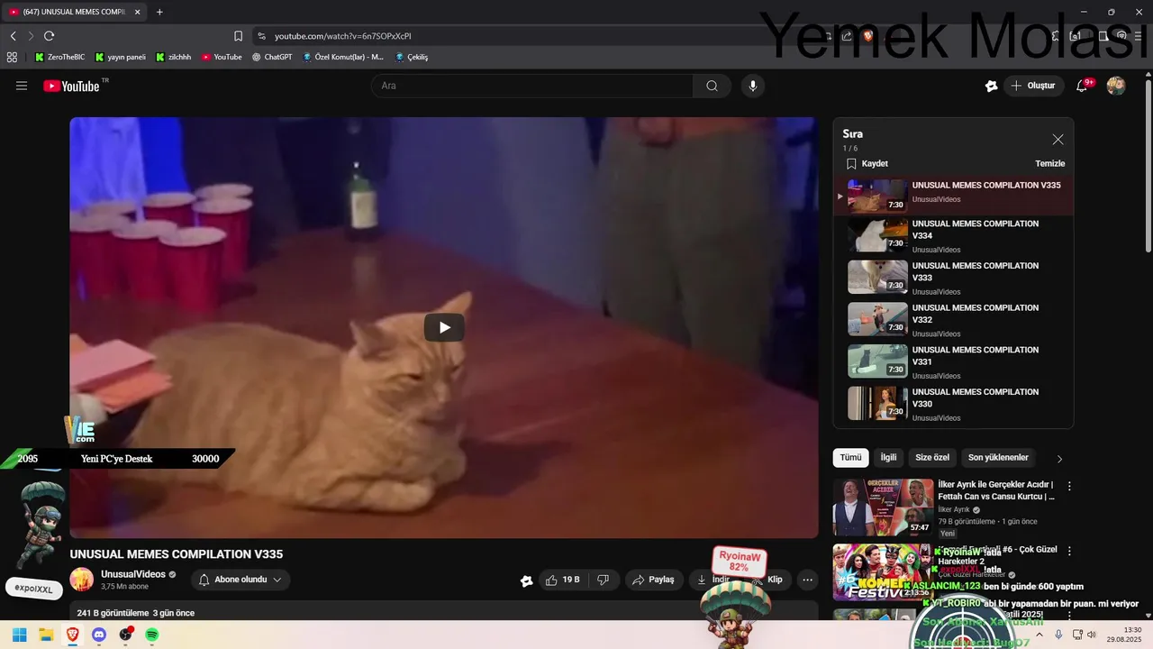Open options menu for İlker Ayrık video
Image resolution: width=1153 pixels, height=649 pixels.
[x=1069, y=486]
